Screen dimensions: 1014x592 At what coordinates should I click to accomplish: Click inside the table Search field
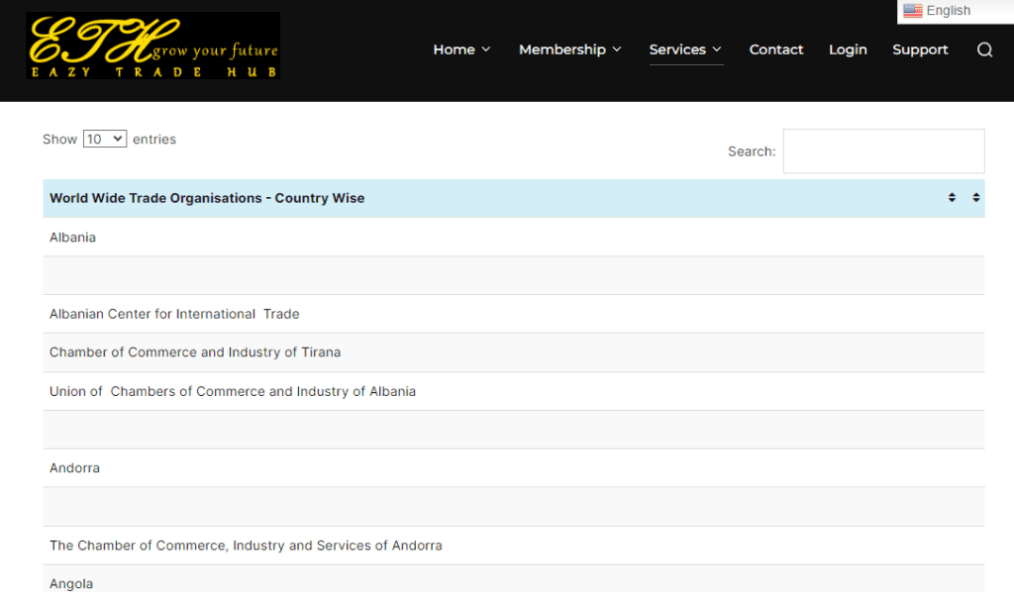tap(883, 151)
